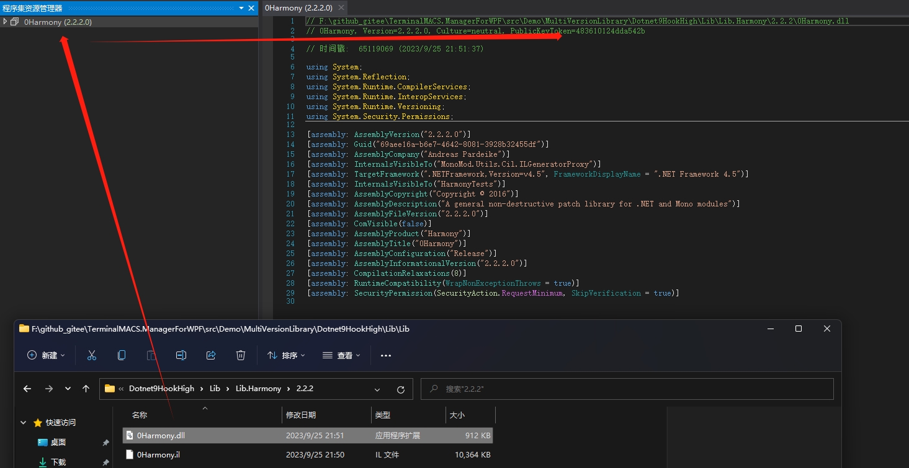This screenshot has width=909, height=468.
Task: Click the Cut scissors icon in Explorer
Action: tap(92, 355)
